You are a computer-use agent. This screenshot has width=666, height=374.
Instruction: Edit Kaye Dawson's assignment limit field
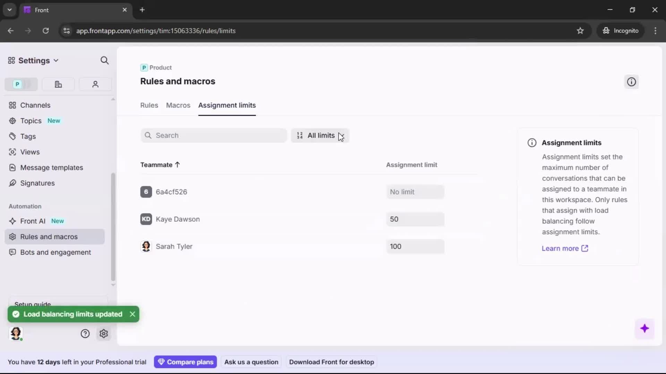click(x=415, y=219)
